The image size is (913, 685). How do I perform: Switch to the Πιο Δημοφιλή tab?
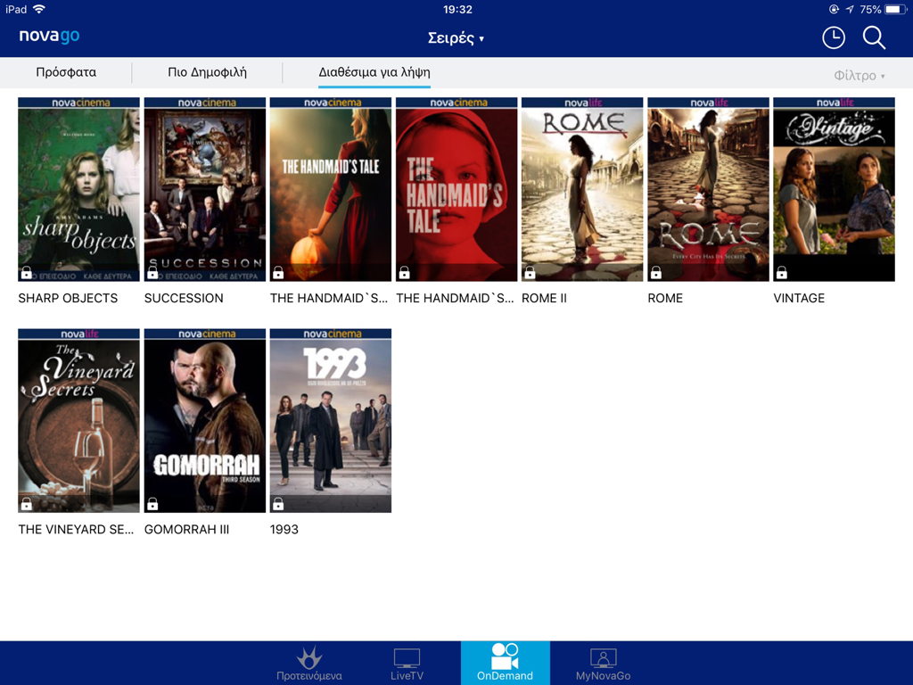[207, 72]
